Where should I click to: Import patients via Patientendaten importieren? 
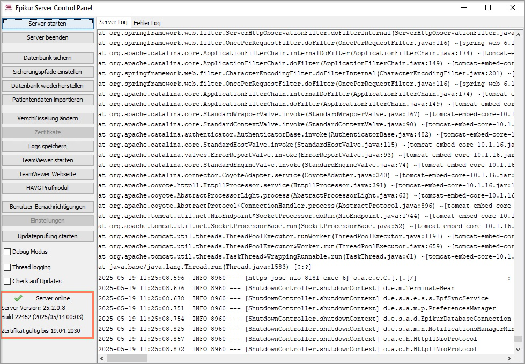(48, 100)
